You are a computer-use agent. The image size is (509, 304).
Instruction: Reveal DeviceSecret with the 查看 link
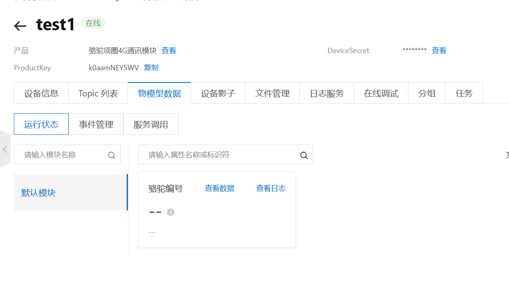tap(439, 51)
